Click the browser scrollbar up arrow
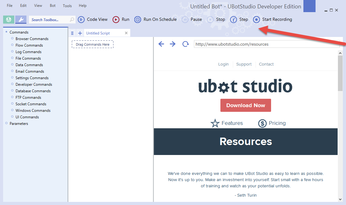 click(340, 53)
